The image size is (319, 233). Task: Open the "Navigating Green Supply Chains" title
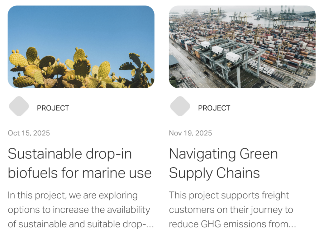click(223, 163)
